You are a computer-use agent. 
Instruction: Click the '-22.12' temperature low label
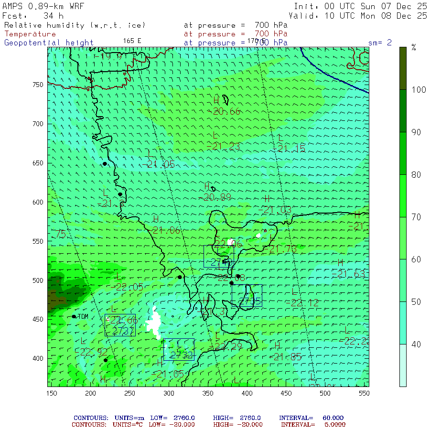[302, 303]
